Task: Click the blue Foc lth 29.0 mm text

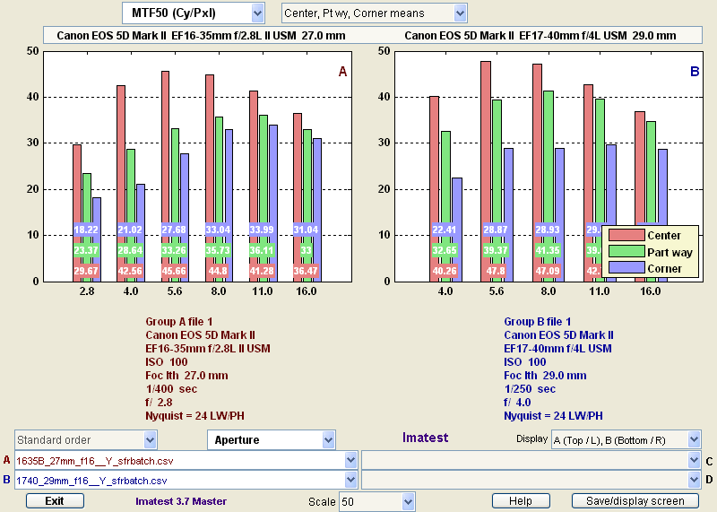Action: click(545, 376)
